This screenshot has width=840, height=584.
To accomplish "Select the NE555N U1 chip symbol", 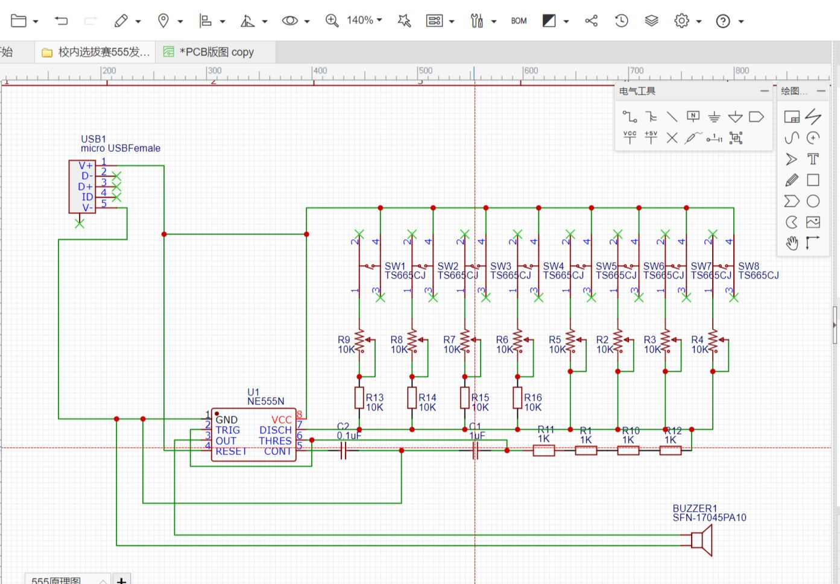I will tap(253, 435).
